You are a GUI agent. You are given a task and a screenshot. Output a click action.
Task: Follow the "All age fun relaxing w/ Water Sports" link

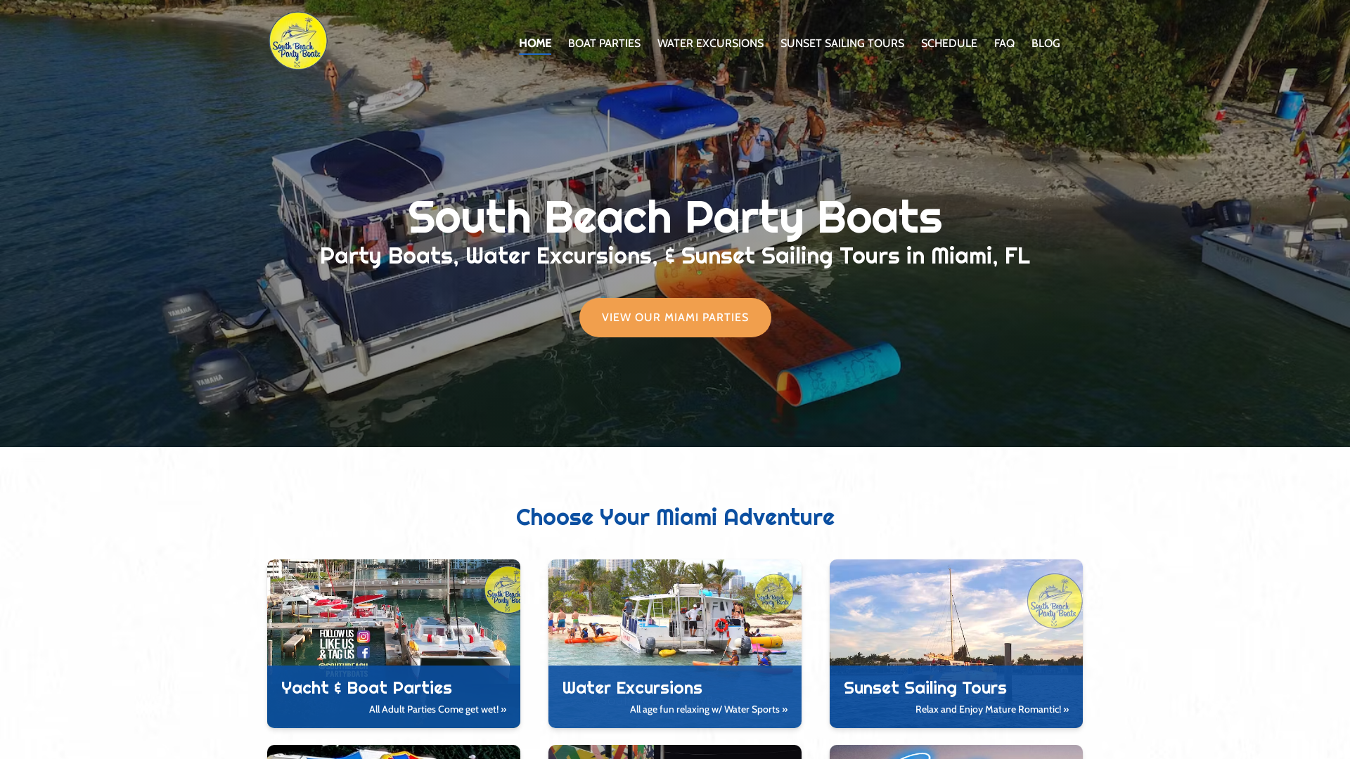click(x=709, y=709)
